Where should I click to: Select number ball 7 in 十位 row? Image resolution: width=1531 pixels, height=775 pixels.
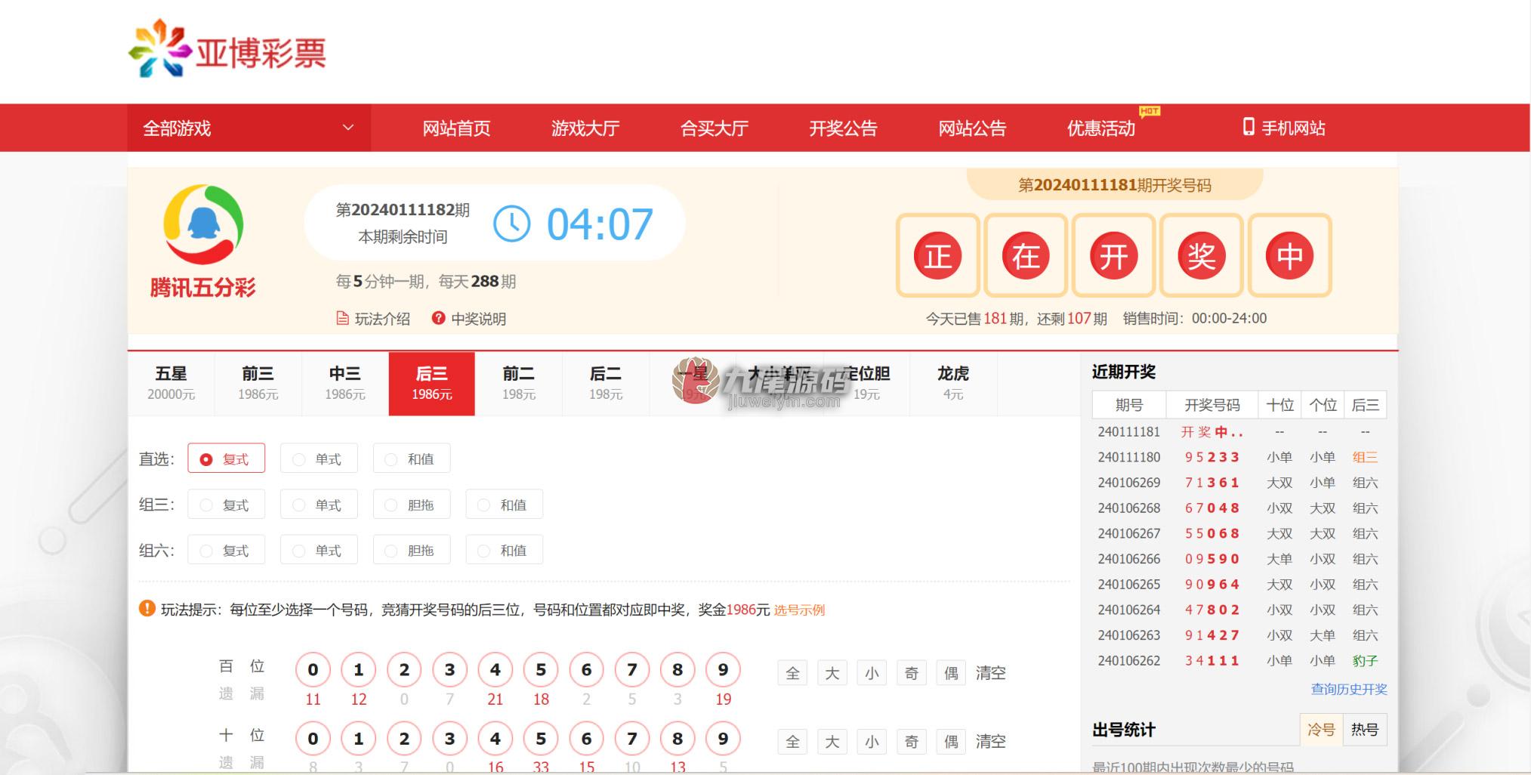(x=631, y=738)
